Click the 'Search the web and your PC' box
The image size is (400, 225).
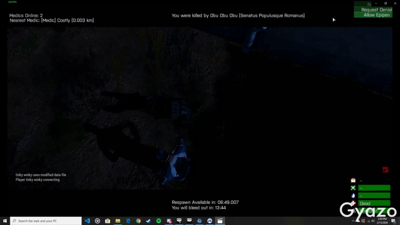46,221
